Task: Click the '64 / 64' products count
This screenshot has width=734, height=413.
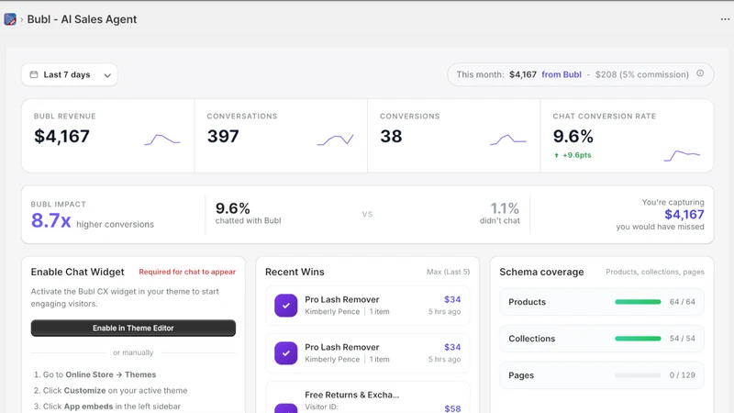Action: [682, 302]
